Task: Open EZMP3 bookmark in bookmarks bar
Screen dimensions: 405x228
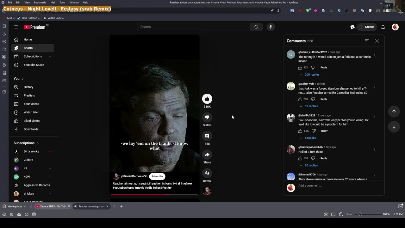Action: pyautogui.click(x=9, y=18)
